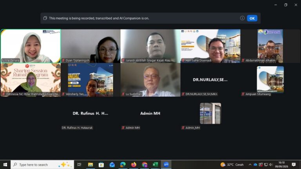Viewport: 301px width, 169px height.
Task: Open Task View on the taskbar
Action: (x=79, y=165)
